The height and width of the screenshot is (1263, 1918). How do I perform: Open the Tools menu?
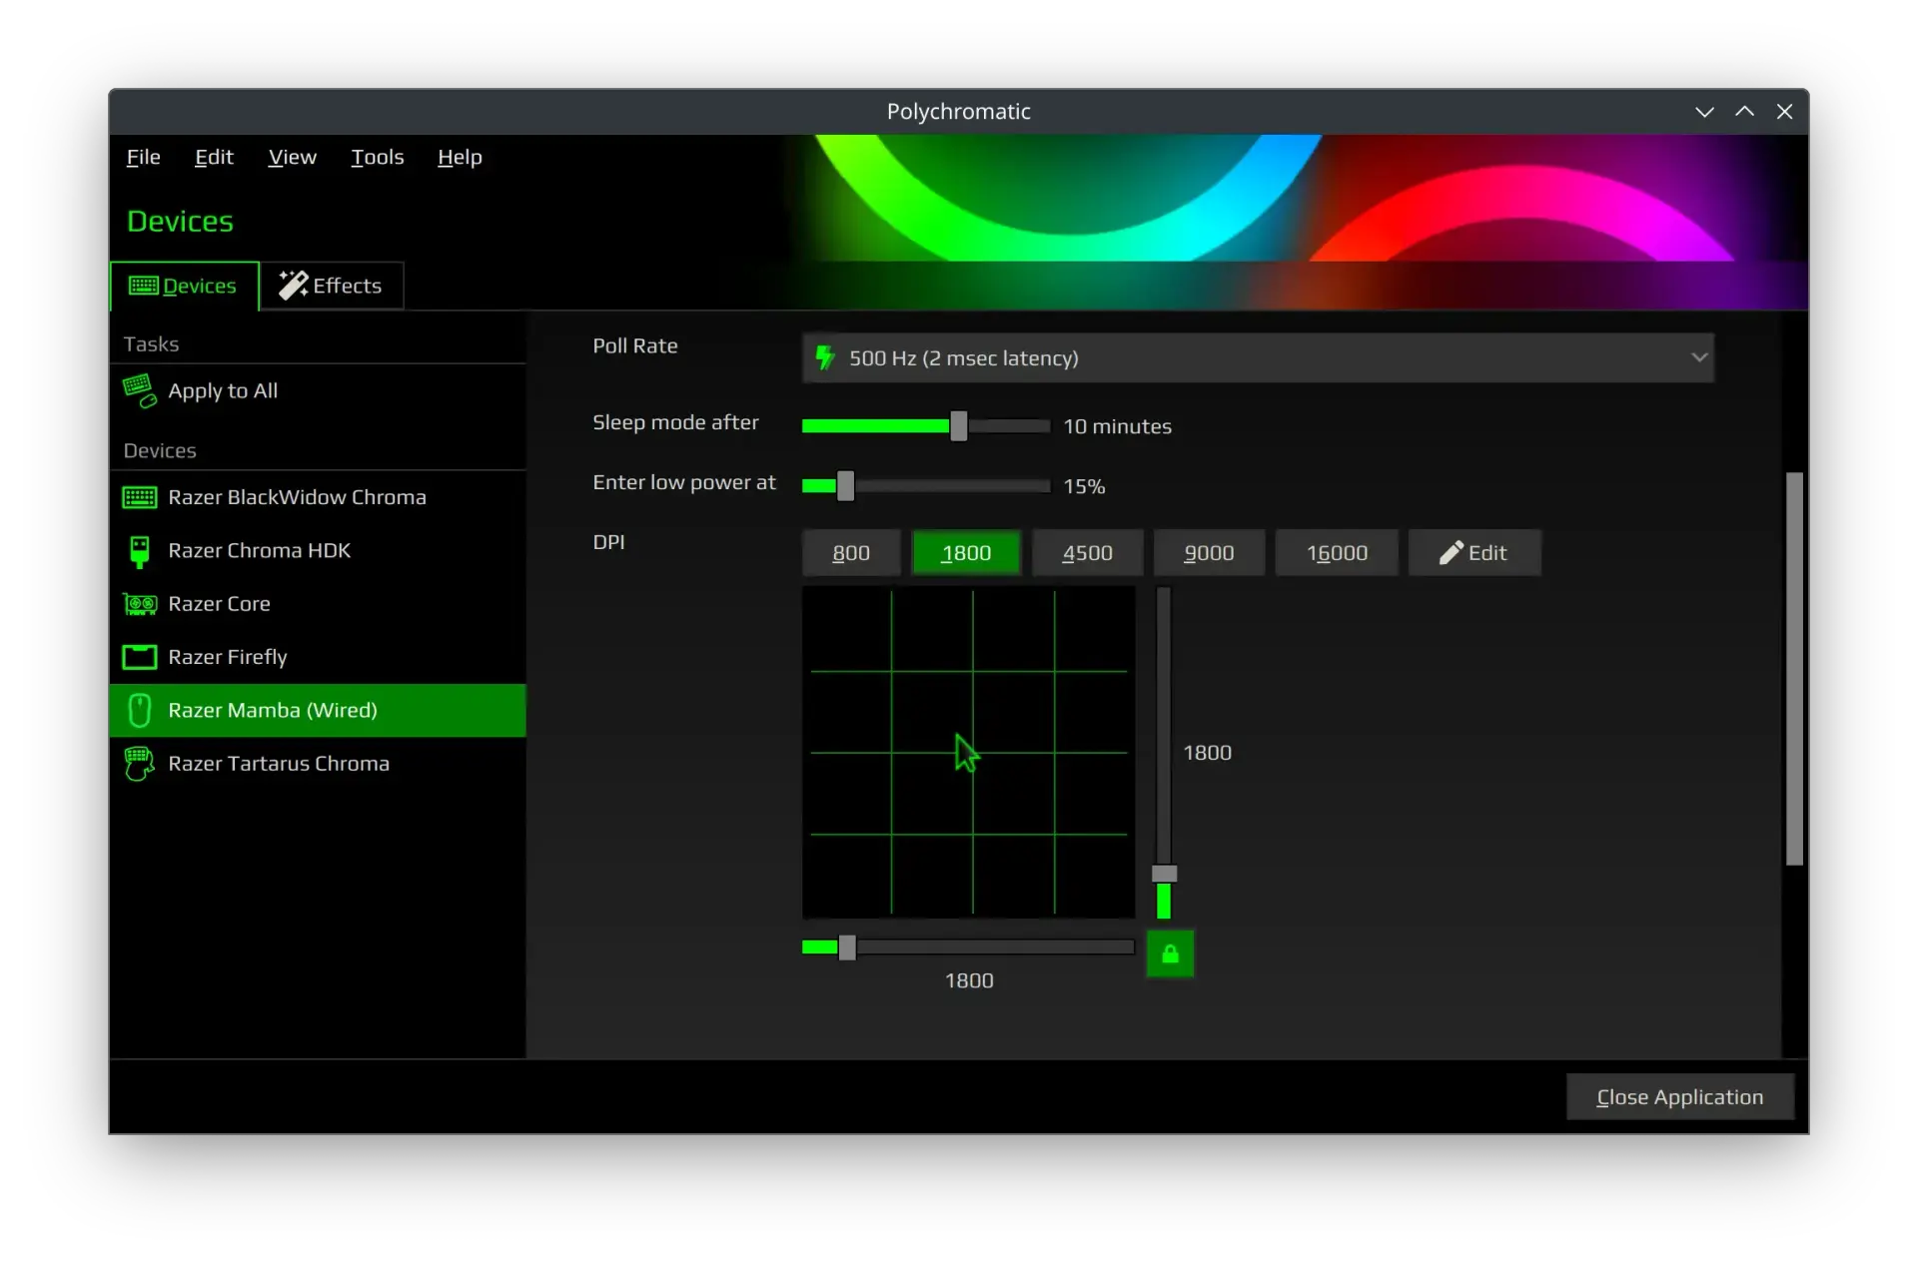tap(377, 157)
